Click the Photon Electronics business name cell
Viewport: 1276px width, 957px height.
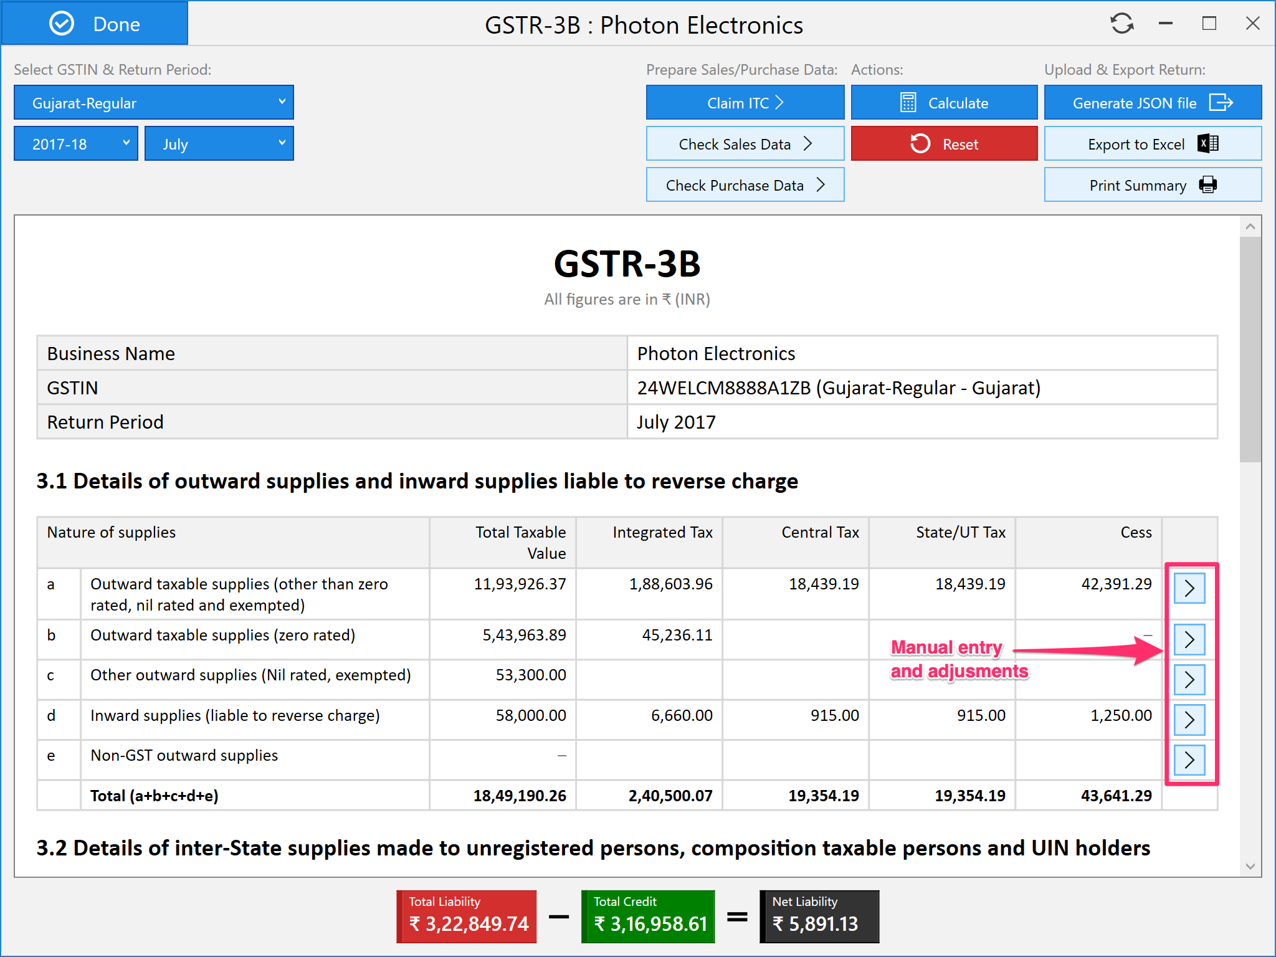pos(922,353)
